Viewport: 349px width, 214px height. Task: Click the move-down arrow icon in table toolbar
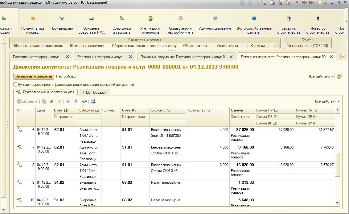(75, 101)
